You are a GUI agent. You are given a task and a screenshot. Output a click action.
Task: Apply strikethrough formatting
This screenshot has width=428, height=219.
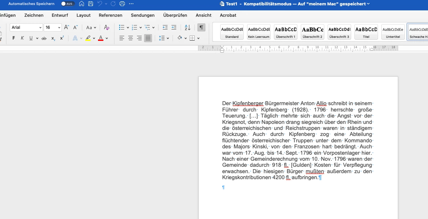[44, 38]
